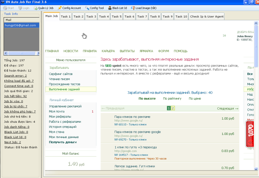The height and width of the screenshot is (178, 259).
Task: Open ВЫПЛАТЫ site menu
Action: click(127, 51)
